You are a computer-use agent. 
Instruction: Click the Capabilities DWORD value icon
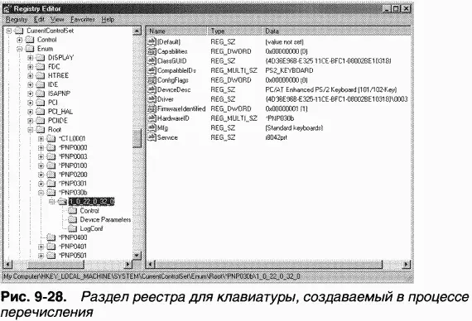(x=152, y=51)
